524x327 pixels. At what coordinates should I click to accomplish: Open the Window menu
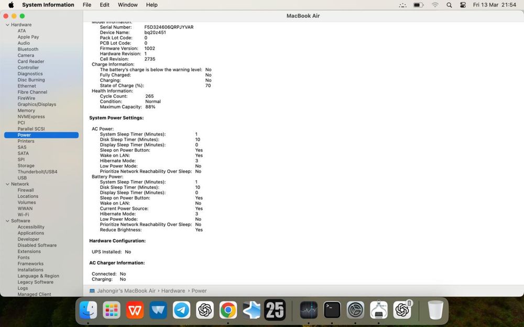pyautogui.click(x=128, y=5)
